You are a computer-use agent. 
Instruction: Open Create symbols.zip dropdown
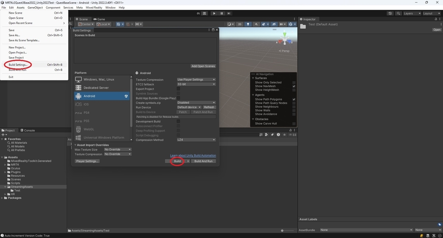pyautogui.click(x=196, y=103)
